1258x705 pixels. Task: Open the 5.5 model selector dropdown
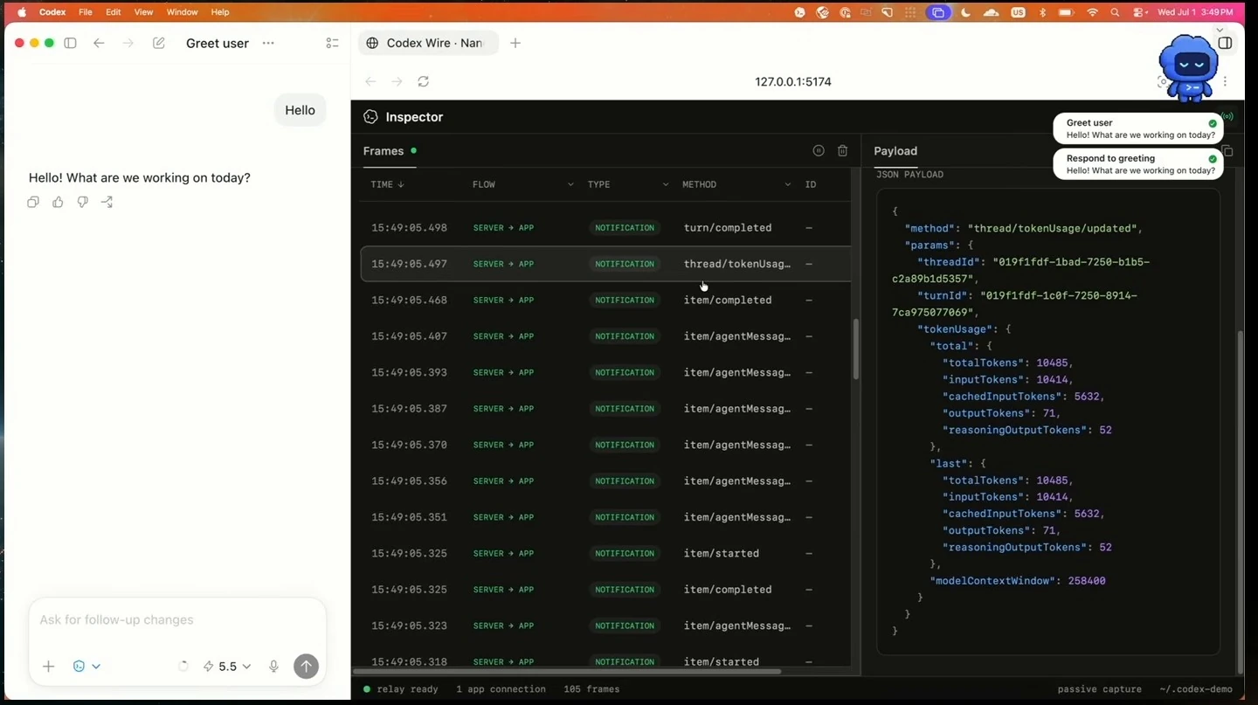[227, 667]
